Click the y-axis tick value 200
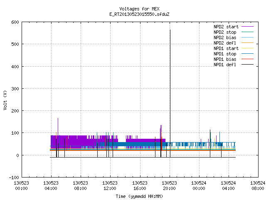Viewport: 266px width, 200px height. tap(15, 111)
